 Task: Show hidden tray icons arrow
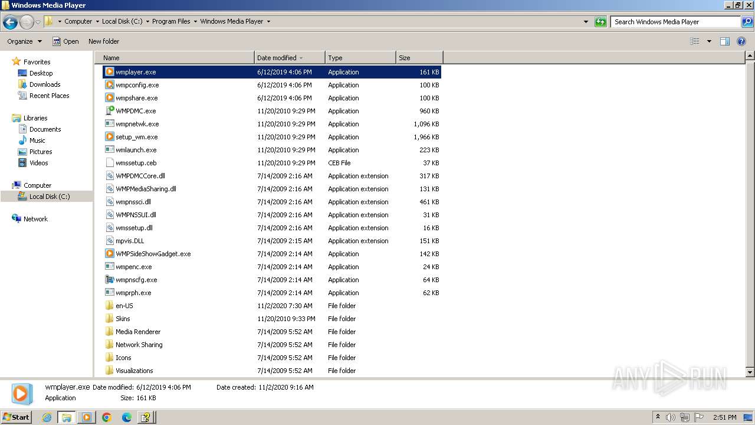pos(658,417)
